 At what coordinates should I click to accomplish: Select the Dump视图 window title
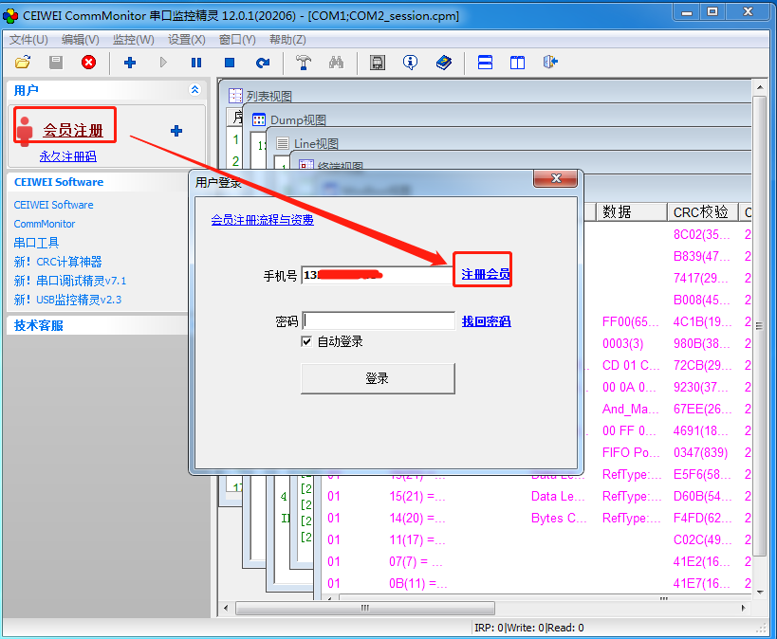click(x=298, y=119)
